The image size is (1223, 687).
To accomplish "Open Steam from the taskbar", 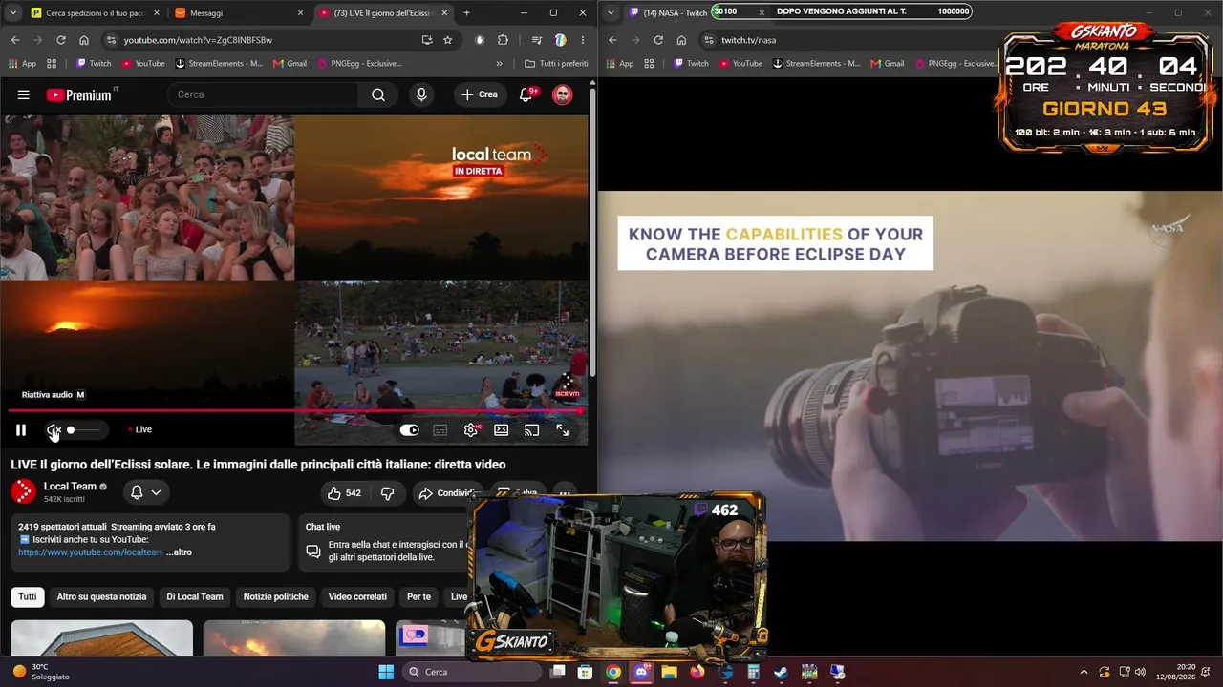I will click(782, 672).
